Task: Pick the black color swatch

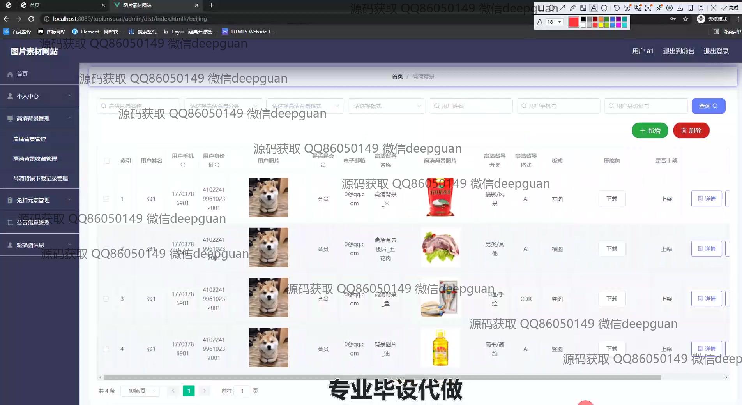Action: point(583,19)
